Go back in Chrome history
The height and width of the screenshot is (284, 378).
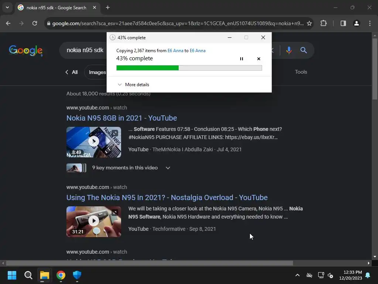8,23
